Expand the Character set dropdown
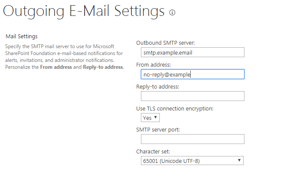The height and width of the screenshot is (196, 290). [192, 161]
